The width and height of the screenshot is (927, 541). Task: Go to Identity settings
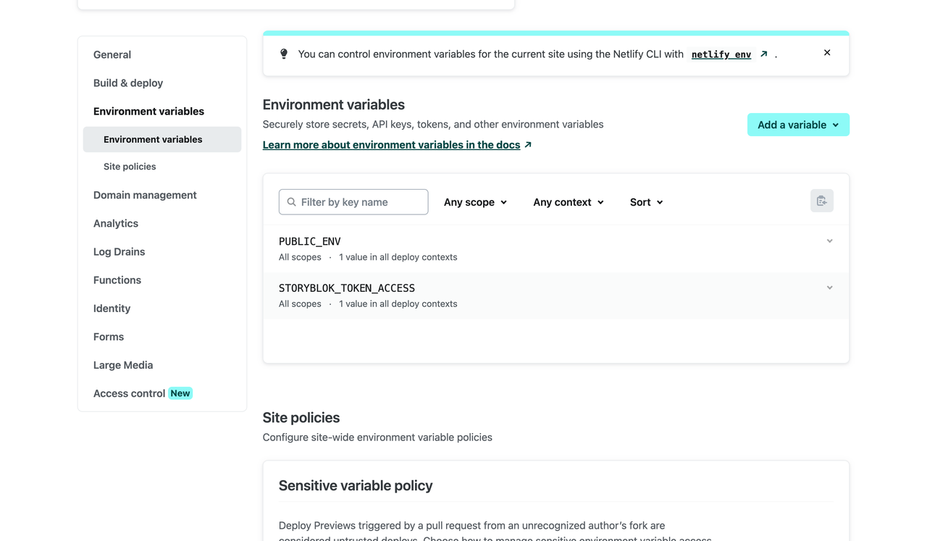(112, 308)
